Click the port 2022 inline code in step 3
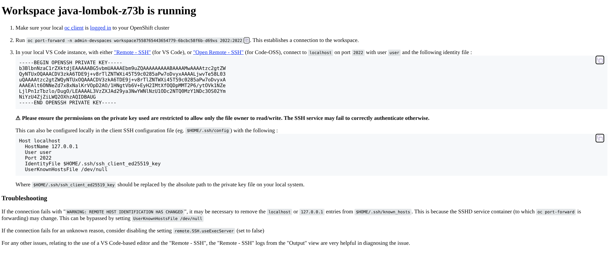This screenshot has height=254, width=608. coord(358,53)
